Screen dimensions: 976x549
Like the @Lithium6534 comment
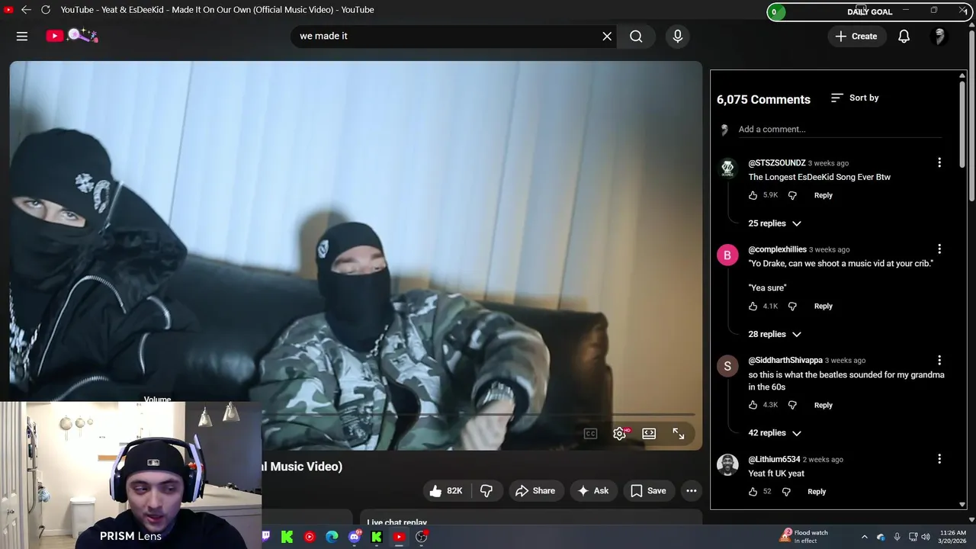pyautogui.click(x=753, y=492)
